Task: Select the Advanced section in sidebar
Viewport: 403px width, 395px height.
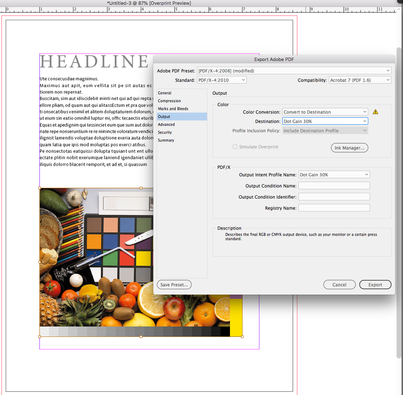Action: click(x=182, y=124)
